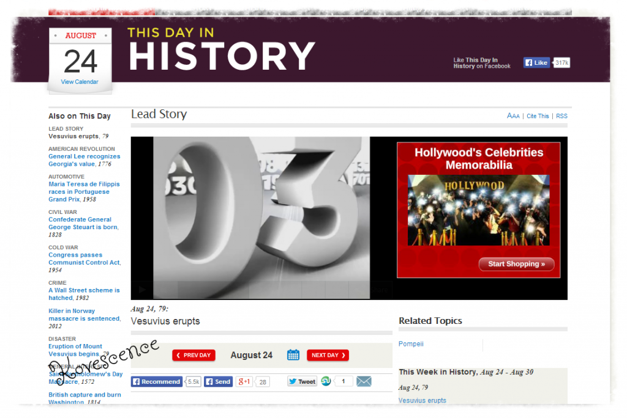Click the Recommend count 5.5k

click(x=193, y=382)
